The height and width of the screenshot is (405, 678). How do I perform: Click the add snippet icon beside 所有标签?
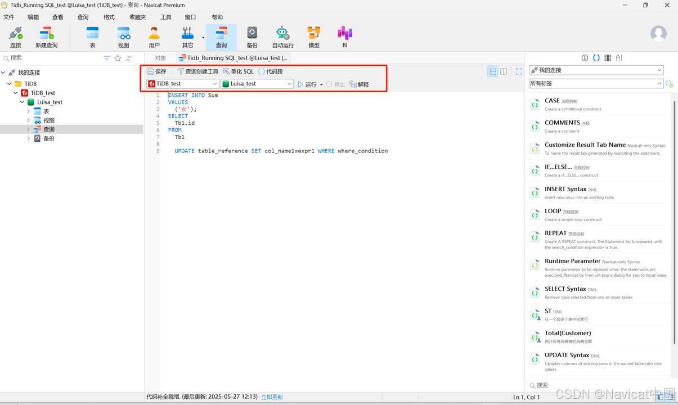click(x=670, y=83)
